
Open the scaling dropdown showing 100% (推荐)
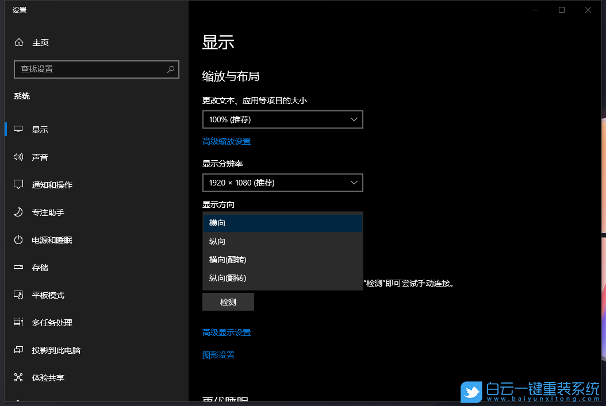coord(282,119)
